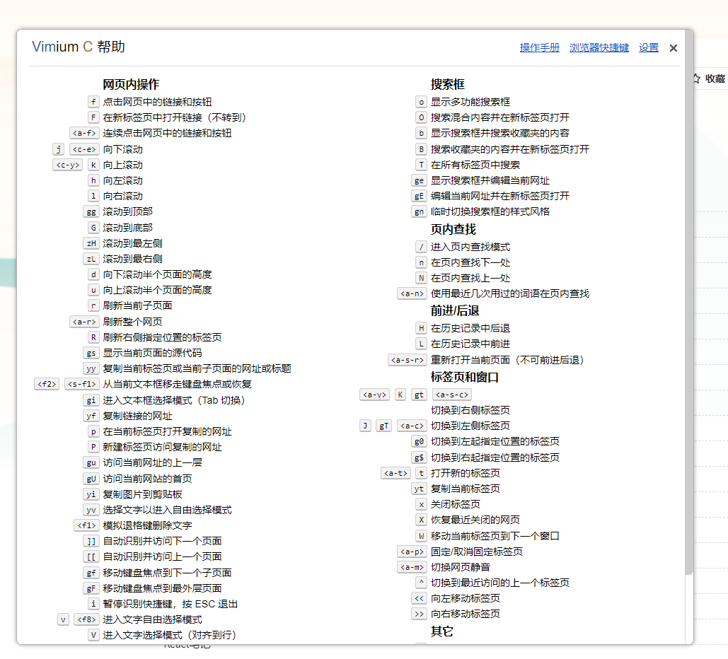Screen dimensions: 728x659
Task: Click the R badge for refreshing right-side tab
Action: [93, 337]
